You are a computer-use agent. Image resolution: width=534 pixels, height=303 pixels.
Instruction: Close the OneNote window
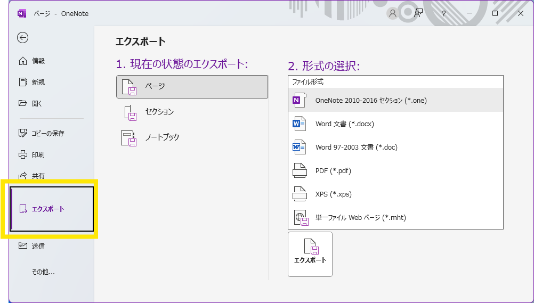(x=520, y=13)
